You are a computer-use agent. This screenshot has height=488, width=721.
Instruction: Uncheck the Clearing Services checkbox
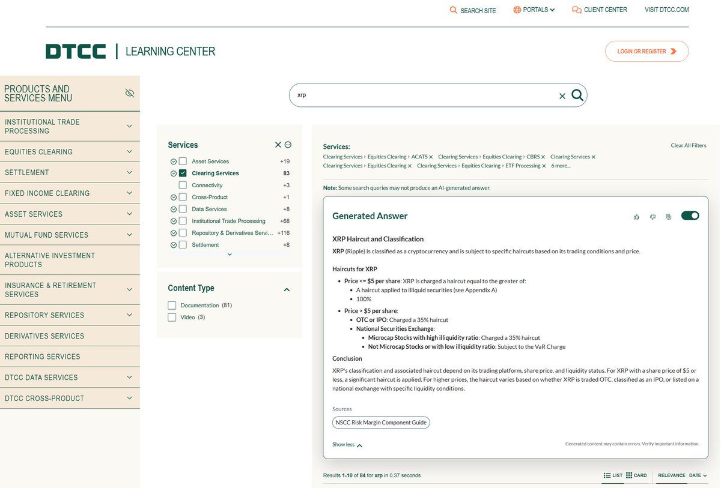pyautogui.click(x=183, y=173)
